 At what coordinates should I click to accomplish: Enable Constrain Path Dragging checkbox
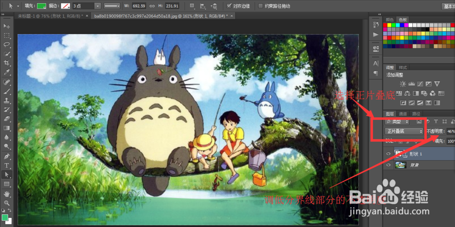[261, 6]
